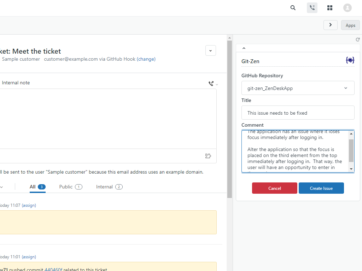Toggle the Apps panel button
This screenshot has height=271, width=362.
point(350,25)
